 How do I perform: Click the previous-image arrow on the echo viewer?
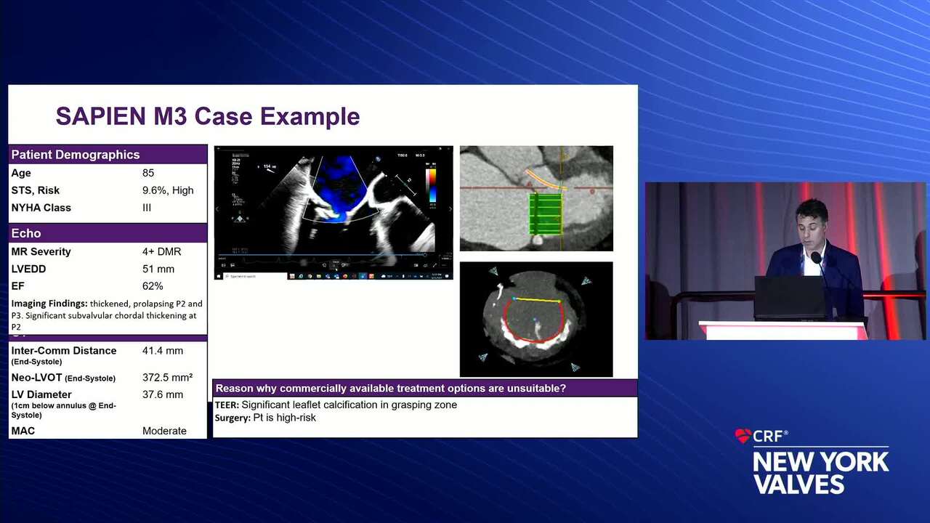pos(219,209)
